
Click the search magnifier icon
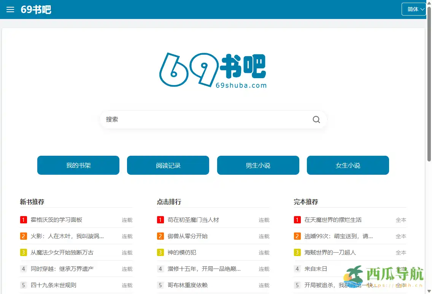[x=316, y=119]
